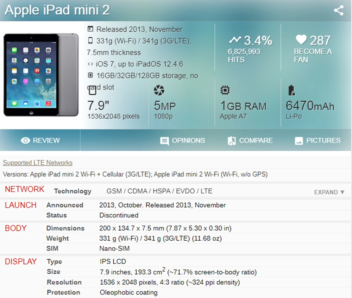Viewport: 352px width, 298px height.
Task: Click the camera shutter icon above 5MP
Action: click(159, 90)
